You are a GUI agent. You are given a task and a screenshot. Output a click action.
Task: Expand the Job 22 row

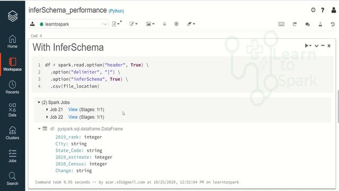(47, 117)
